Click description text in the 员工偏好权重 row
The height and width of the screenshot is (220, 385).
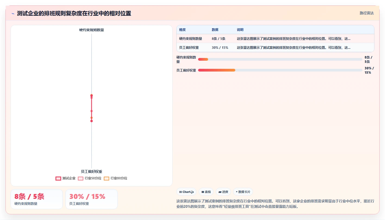(x=293, y=48)
